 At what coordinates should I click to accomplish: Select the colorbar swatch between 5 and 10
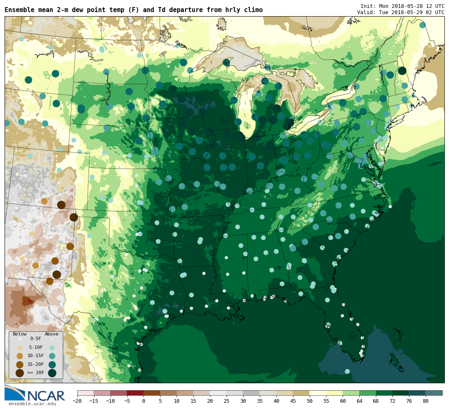[168, 393]
